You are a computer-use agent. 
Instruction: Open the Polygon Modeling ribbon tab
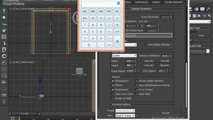point(14,4)
